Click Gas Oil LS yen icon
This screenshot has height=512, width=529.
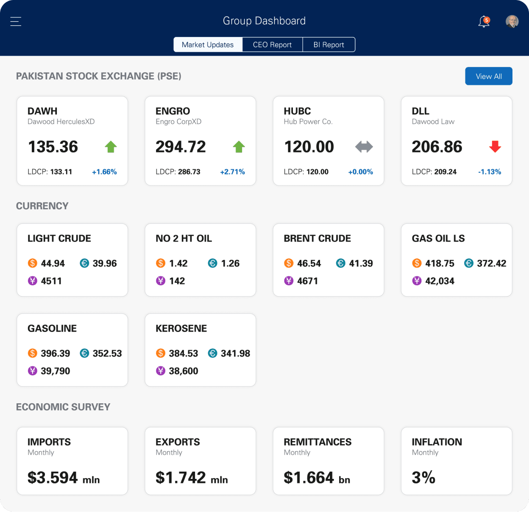(x=417, y=281)
